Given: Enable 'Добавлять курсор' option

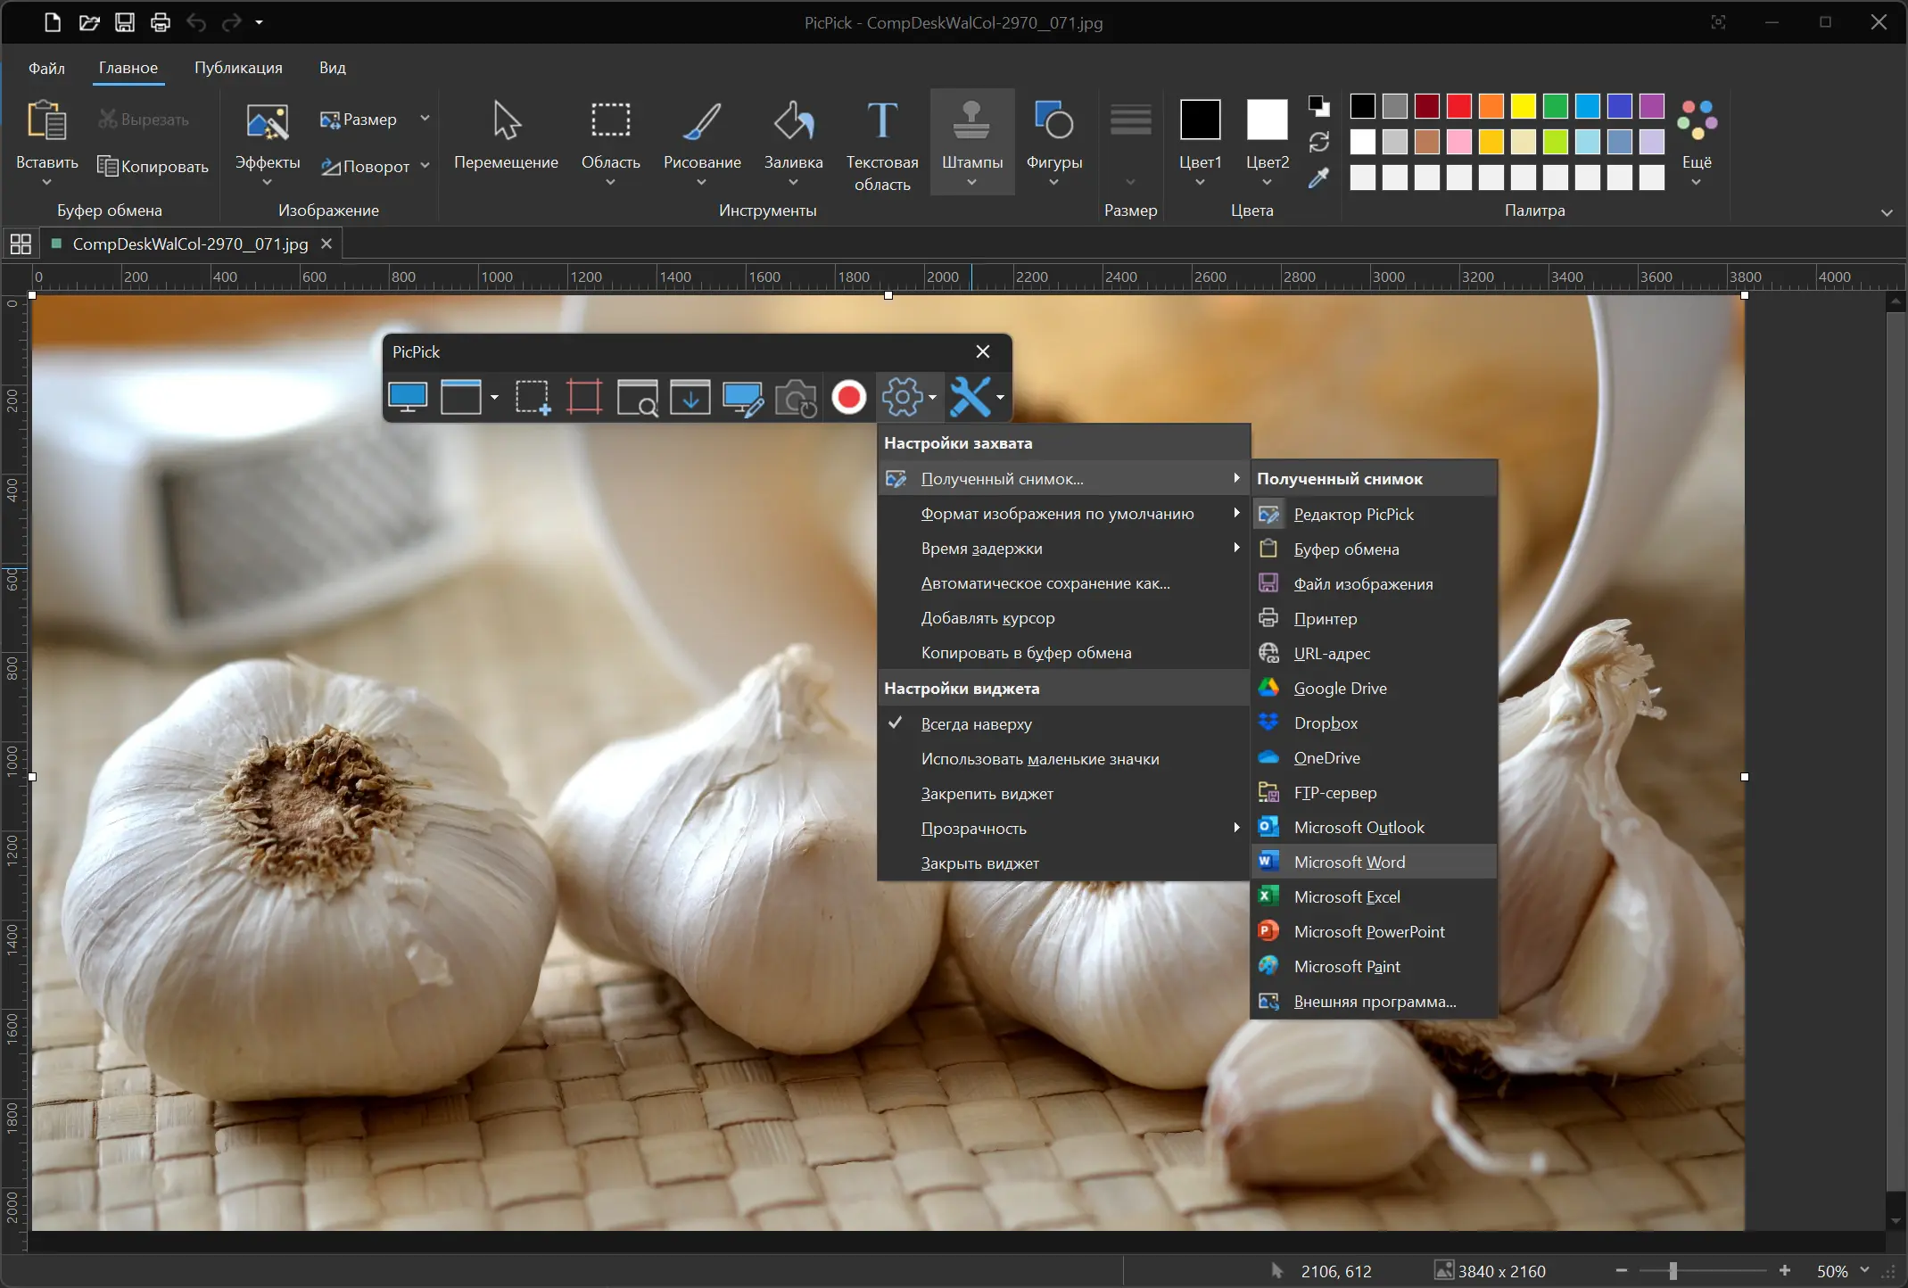Looking at the screenshot, I should (x=987, y=618).
